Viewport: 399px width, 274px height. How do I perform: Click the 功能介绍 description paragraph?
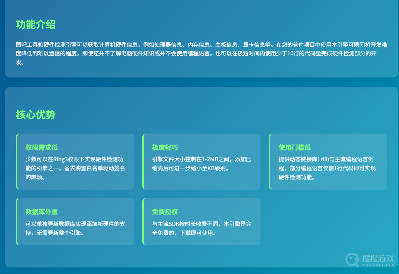click(201, 53)
